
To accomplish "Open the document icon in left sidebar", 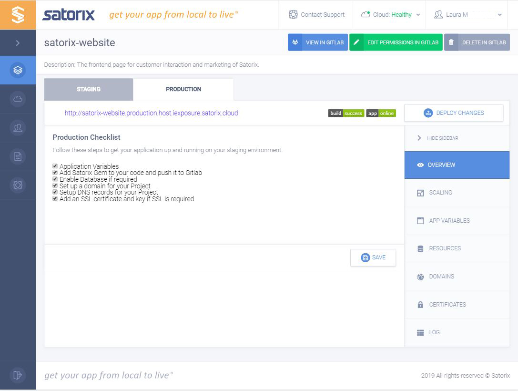I will [18, 156].
